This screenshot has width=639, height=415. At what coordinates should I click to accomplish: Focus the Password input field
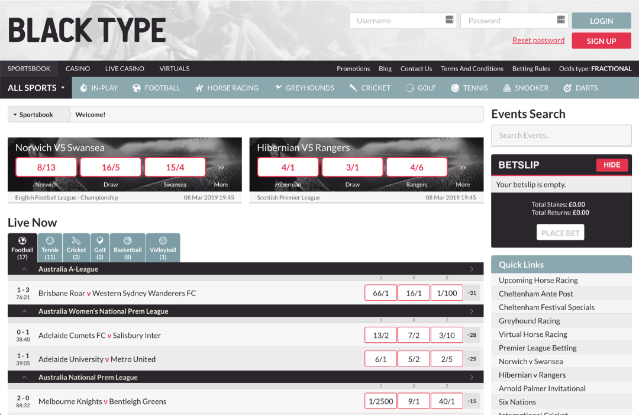tap(514, 21)
